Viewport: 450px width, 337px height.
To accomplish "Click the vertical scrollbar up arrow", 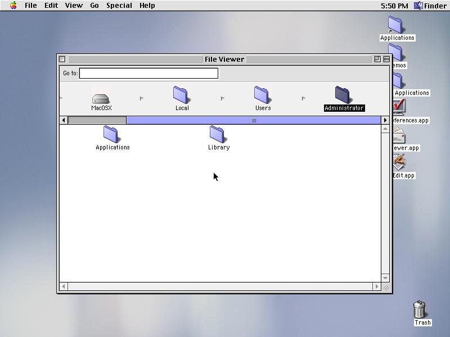I will pyautogui.click(x=385, y=129).
